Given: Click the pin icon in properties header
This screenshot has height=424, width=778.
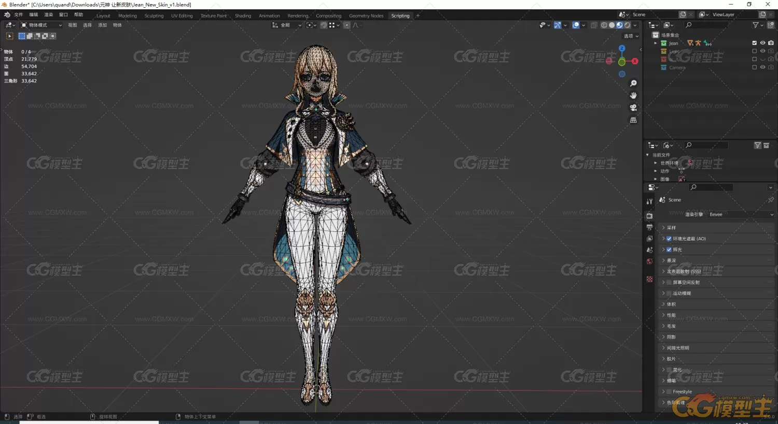Looking at the screenshot, I should tap(771, 200).
